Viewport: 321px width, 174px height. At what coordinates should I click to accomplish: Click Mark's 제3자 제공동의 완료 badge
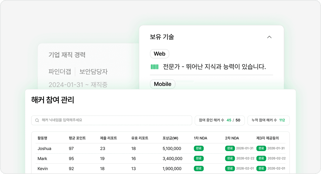[x=261, y=158]
